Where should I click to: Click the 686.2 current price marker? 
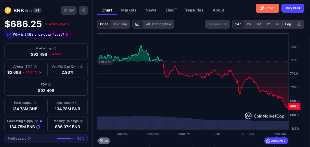294,106
